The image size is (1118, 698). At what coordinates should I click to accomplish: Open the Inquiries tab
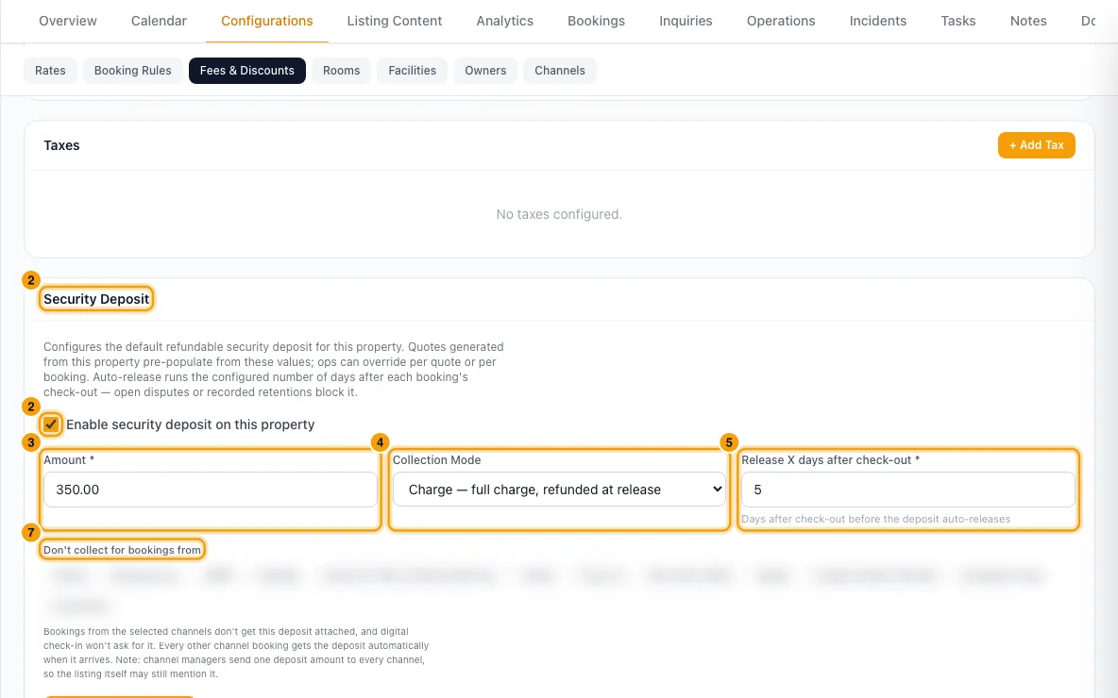pyautogui.click(x=686, y=21)
